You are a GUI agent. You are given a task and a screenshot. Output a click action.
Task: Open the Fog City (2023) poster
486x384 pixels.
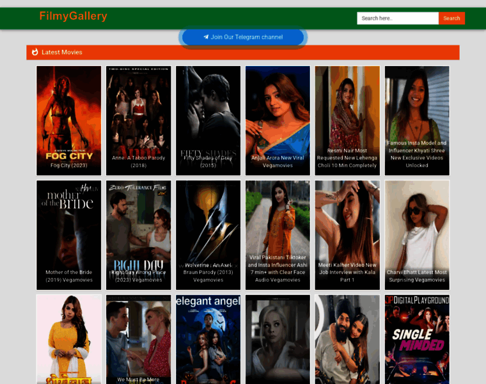tap(69, 121)
